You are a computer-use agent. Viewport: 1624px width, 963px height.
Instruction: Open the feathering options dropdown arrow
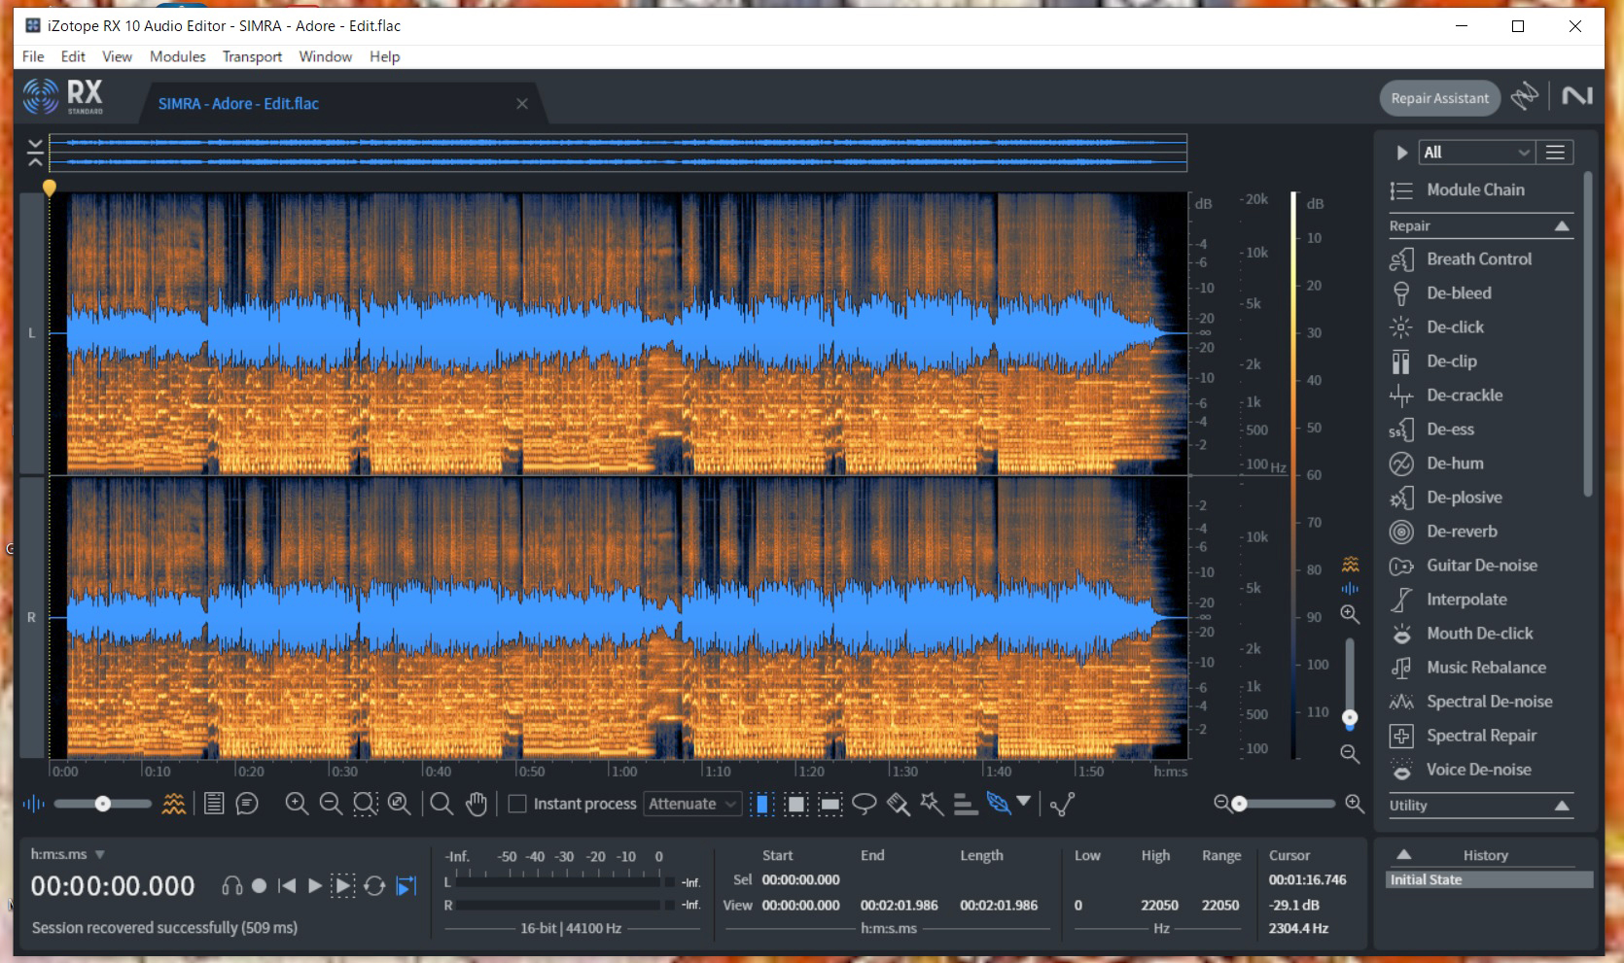(x=1024, y=802)
